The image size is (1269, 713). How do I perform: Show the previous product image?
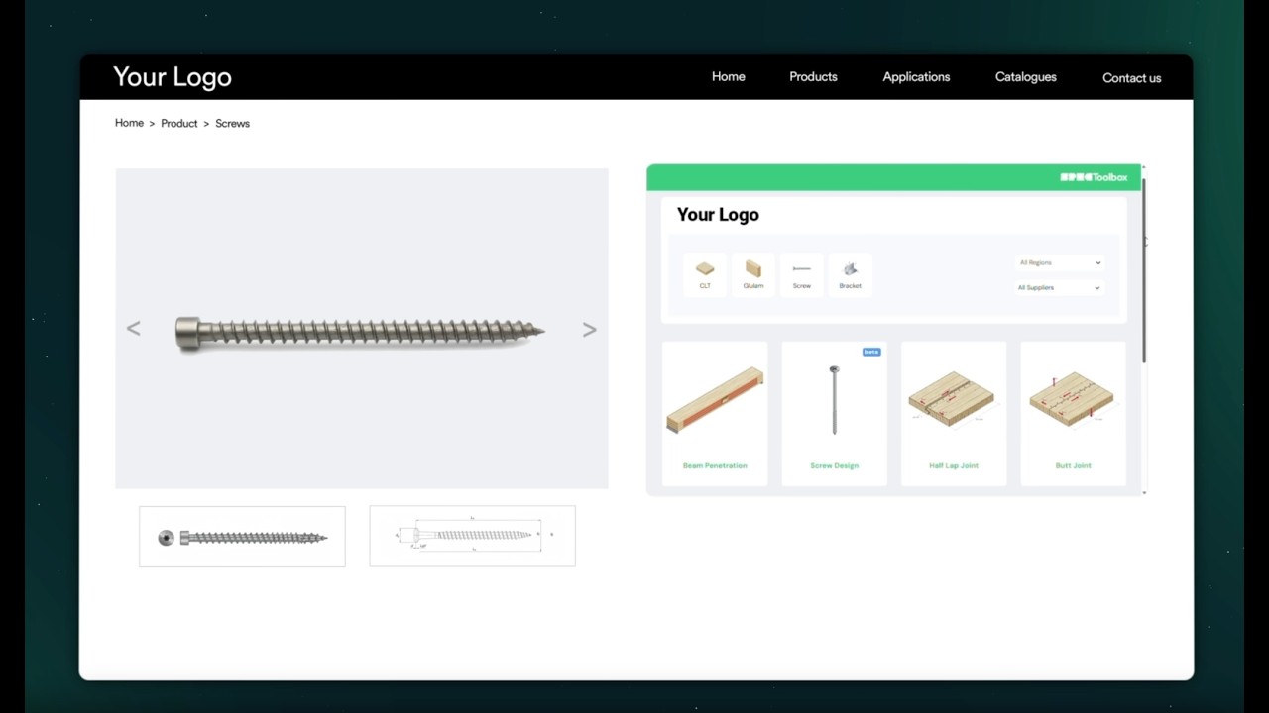click(134, 329)
